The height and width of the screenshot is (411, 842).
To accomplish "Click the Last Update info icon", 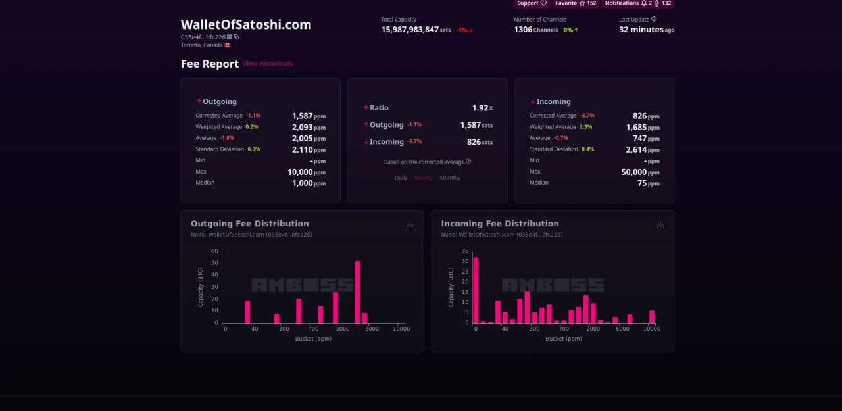I will coord(654,20).
